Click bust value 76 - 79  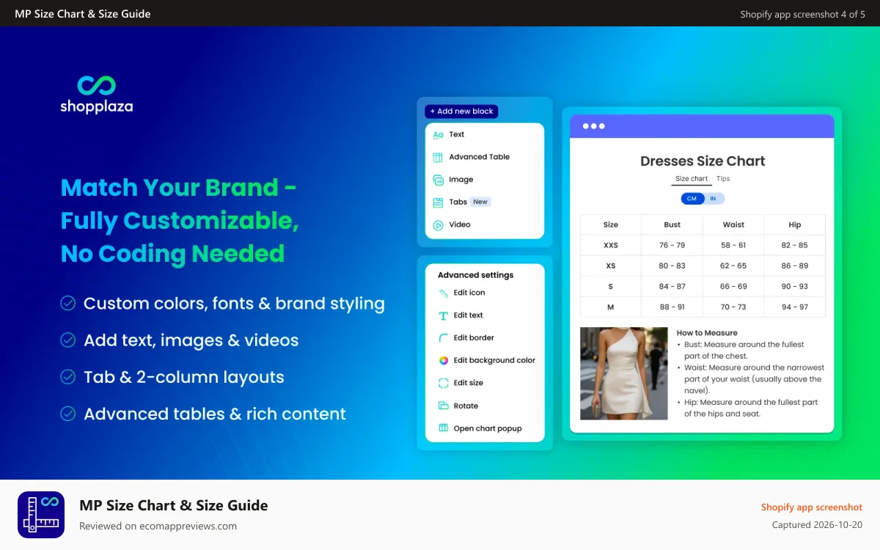click(x=672, y=246)
